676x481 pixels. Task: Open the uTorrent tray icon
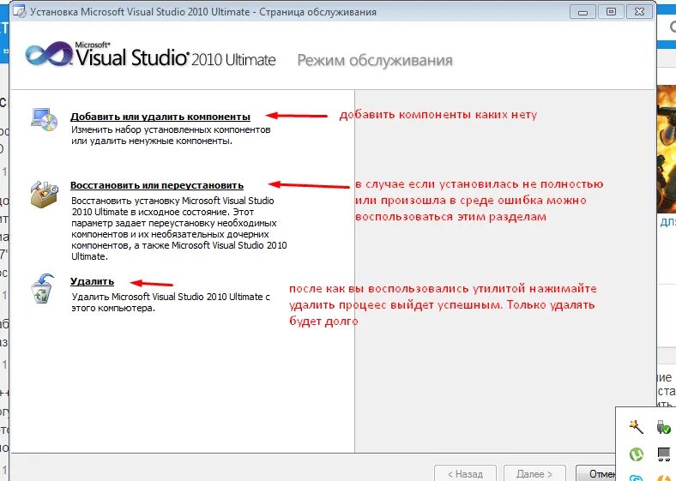pyautogui.click(x=637, y=454)
